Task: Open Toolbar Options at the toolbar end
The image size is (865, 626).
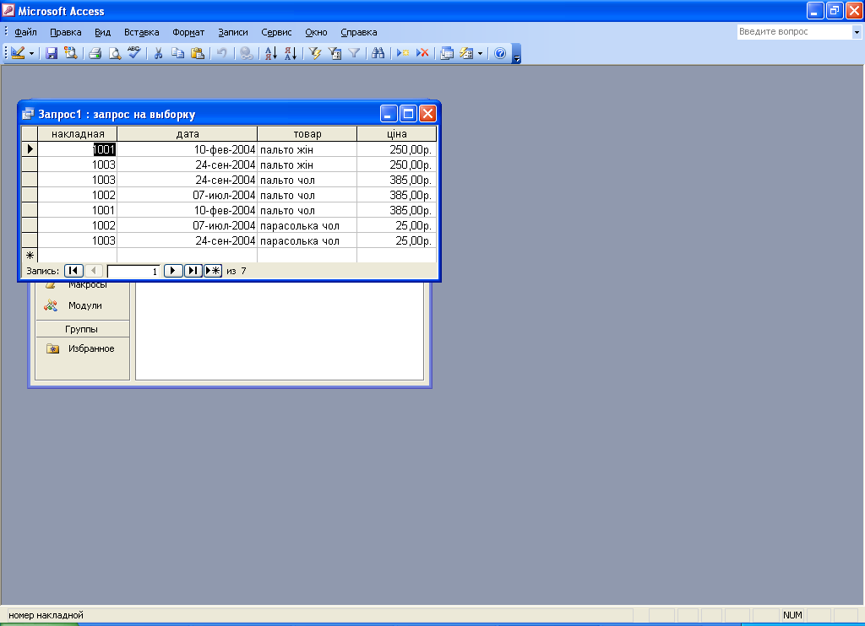Action: [516, 54]
